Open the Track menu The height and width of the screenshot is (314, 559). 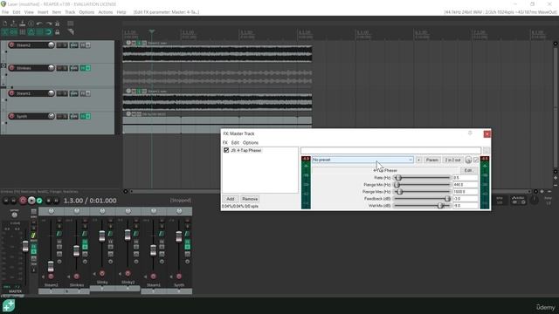coord(70,12)
